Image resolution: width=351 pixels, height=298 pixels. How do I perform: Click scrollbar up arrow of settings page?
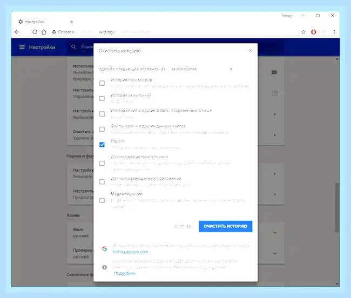[337, 59]
